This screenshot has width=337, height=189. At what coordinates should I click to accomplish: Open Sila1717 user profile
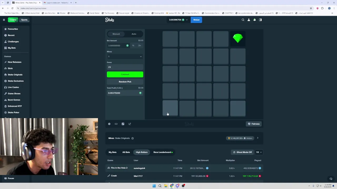(138, 176)
